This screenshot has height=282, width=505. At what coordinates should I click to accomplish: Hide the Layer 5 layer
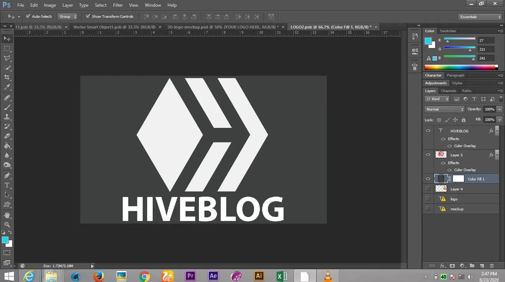428,155
